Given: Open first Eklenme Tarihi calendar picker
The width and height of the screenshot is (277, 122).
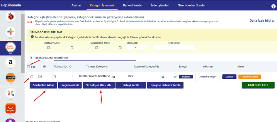Looking at the screenshot, I should pos(49,48).
